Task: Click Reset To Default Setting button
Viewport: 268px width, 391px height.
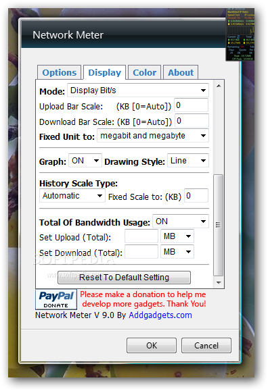Action: [x=124, y=278]
